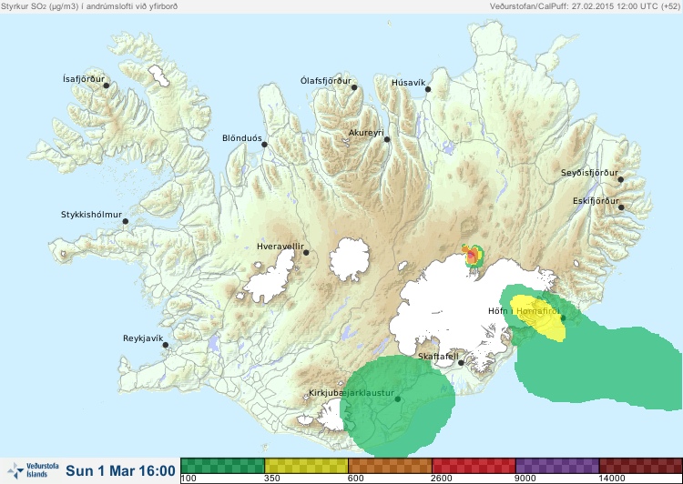
Task: Click the Eskifjörður map marker
Action: [x=621, y=207]
